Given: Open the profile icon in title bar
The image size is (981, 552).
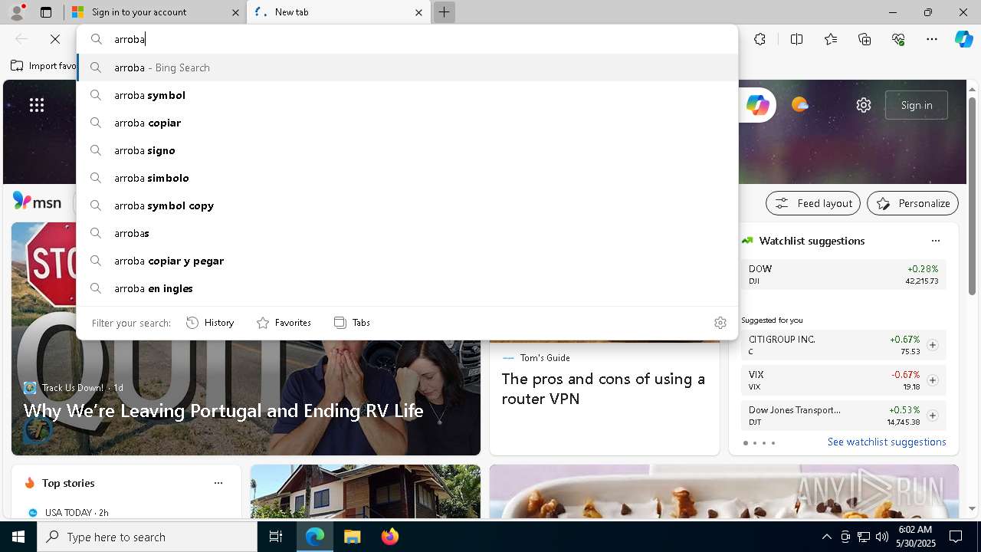Looking at the screenshot, I should coord(16,11).
